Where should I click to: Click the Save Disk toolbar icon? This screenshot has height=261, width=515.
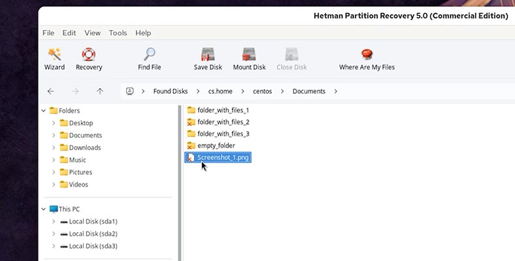pos(208,54)
